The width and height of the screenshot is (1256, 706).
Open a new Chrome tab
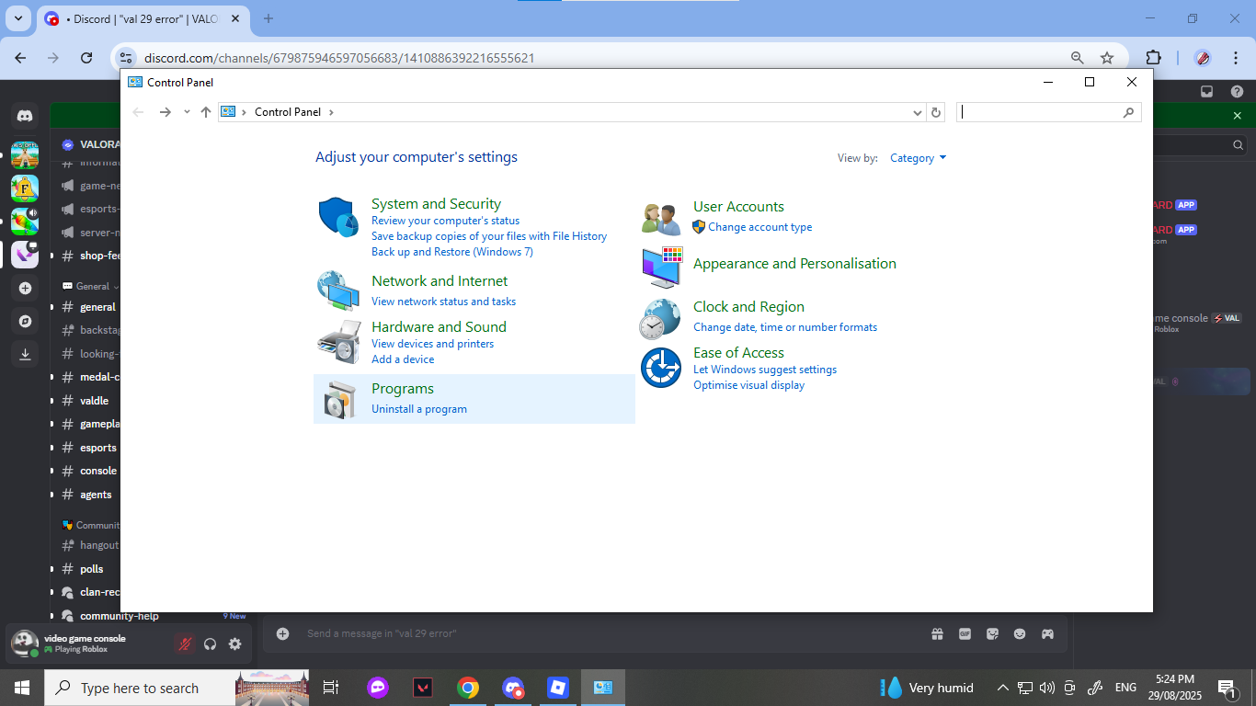(268, 18)
